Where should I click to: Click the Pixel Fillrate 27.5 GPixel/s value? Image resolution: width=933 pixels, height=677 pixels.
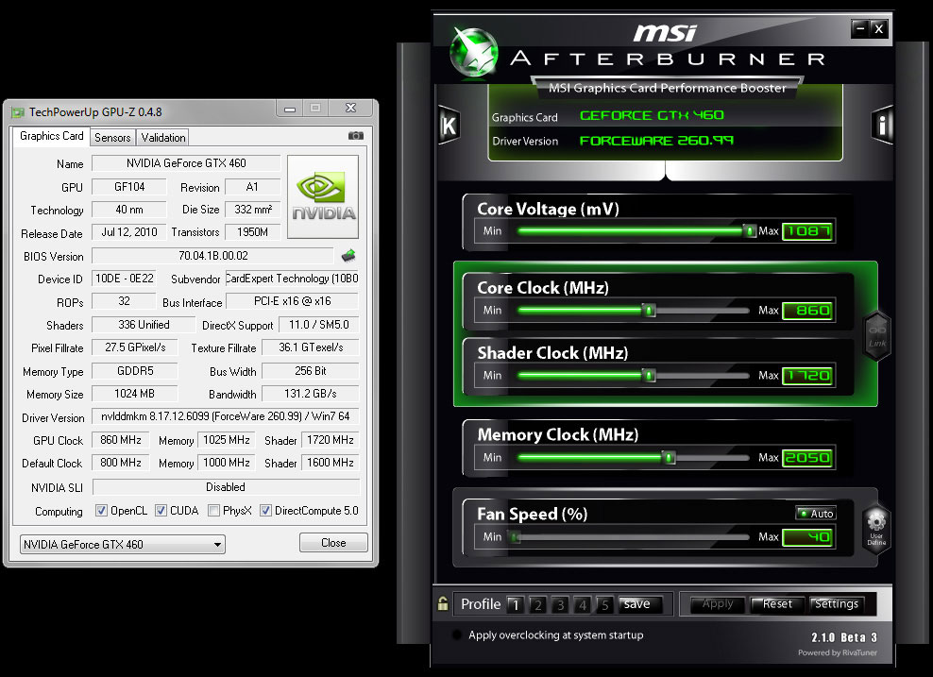pyautogui.click(x=134, y=347)
